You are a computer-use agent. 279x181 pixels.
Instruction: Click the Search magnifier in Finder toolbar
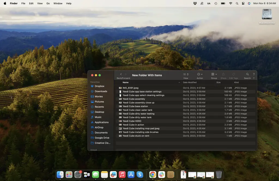coord(247,74)
